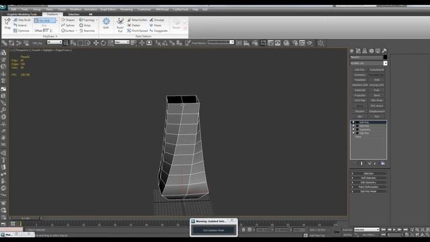This screenshot has height=242, width=430.
Task: Open the Rendering menu
Action: [126, 9]
